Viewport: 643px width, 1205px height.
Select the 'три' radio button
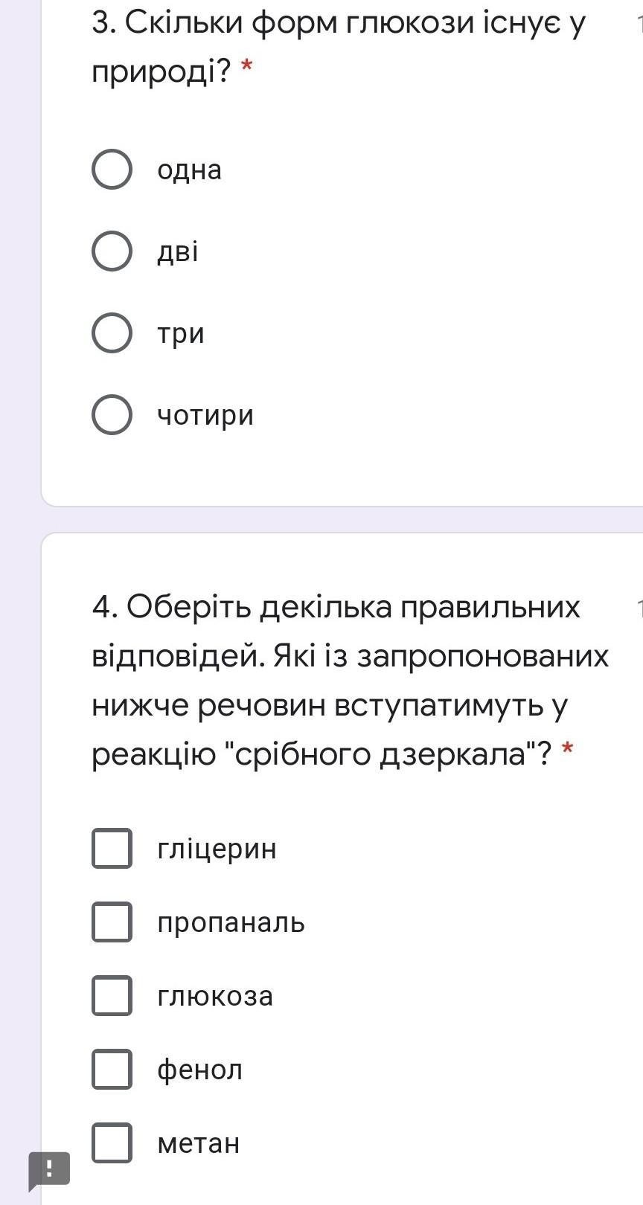click(112, 332)
